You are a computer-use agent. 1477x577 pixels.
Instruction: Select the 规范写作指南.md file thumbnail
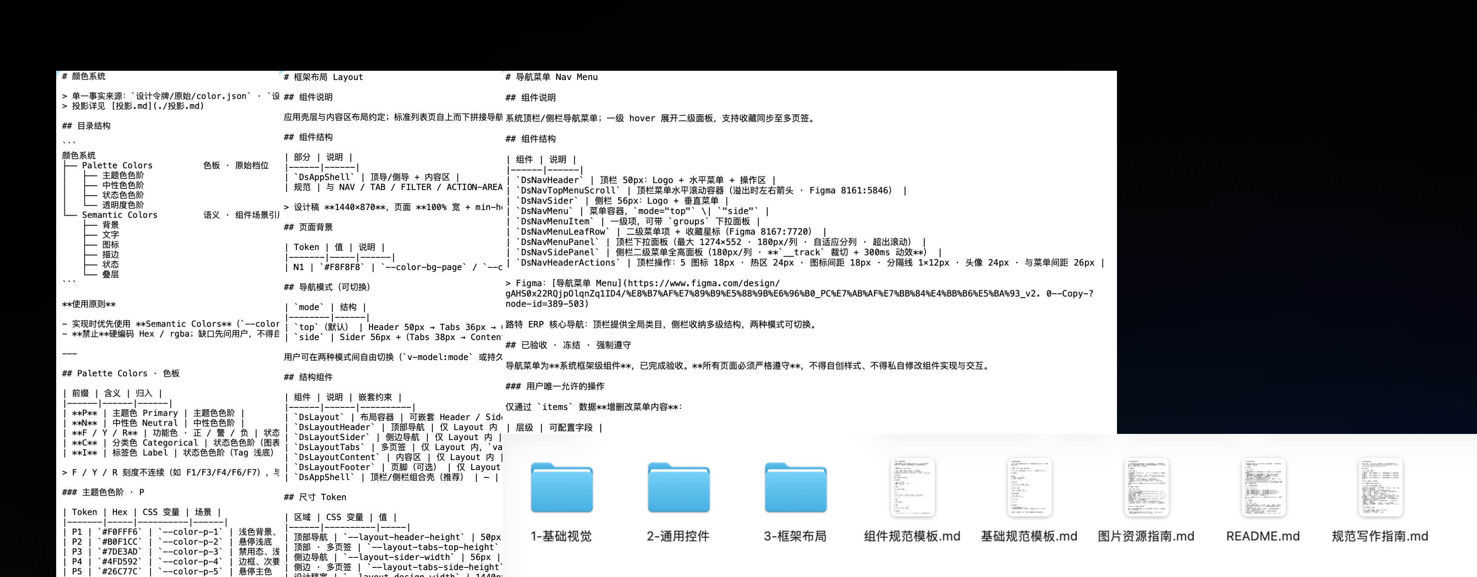(1380, 487)
